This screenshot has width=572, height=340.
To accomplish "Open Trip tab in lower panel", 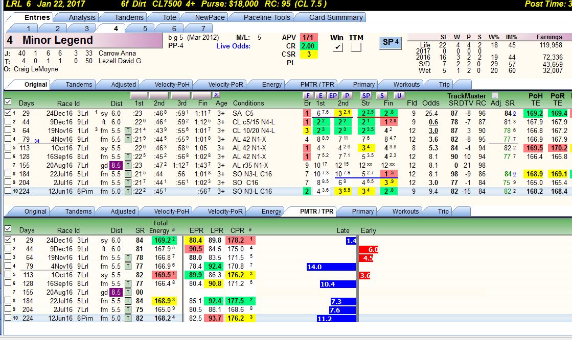I will 443,211.
